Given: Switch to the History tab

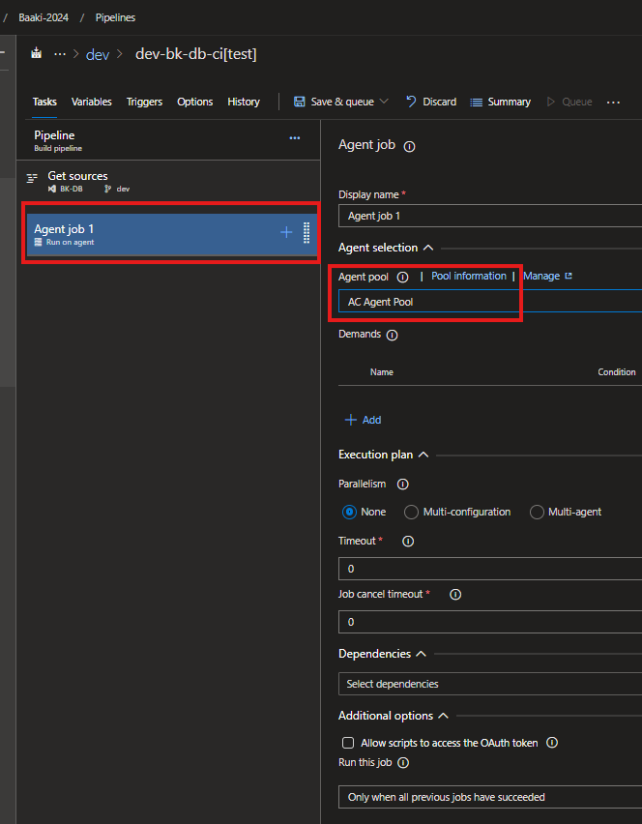Looking at the screenshot, I should pyautogui.click(x=244, y=102).
